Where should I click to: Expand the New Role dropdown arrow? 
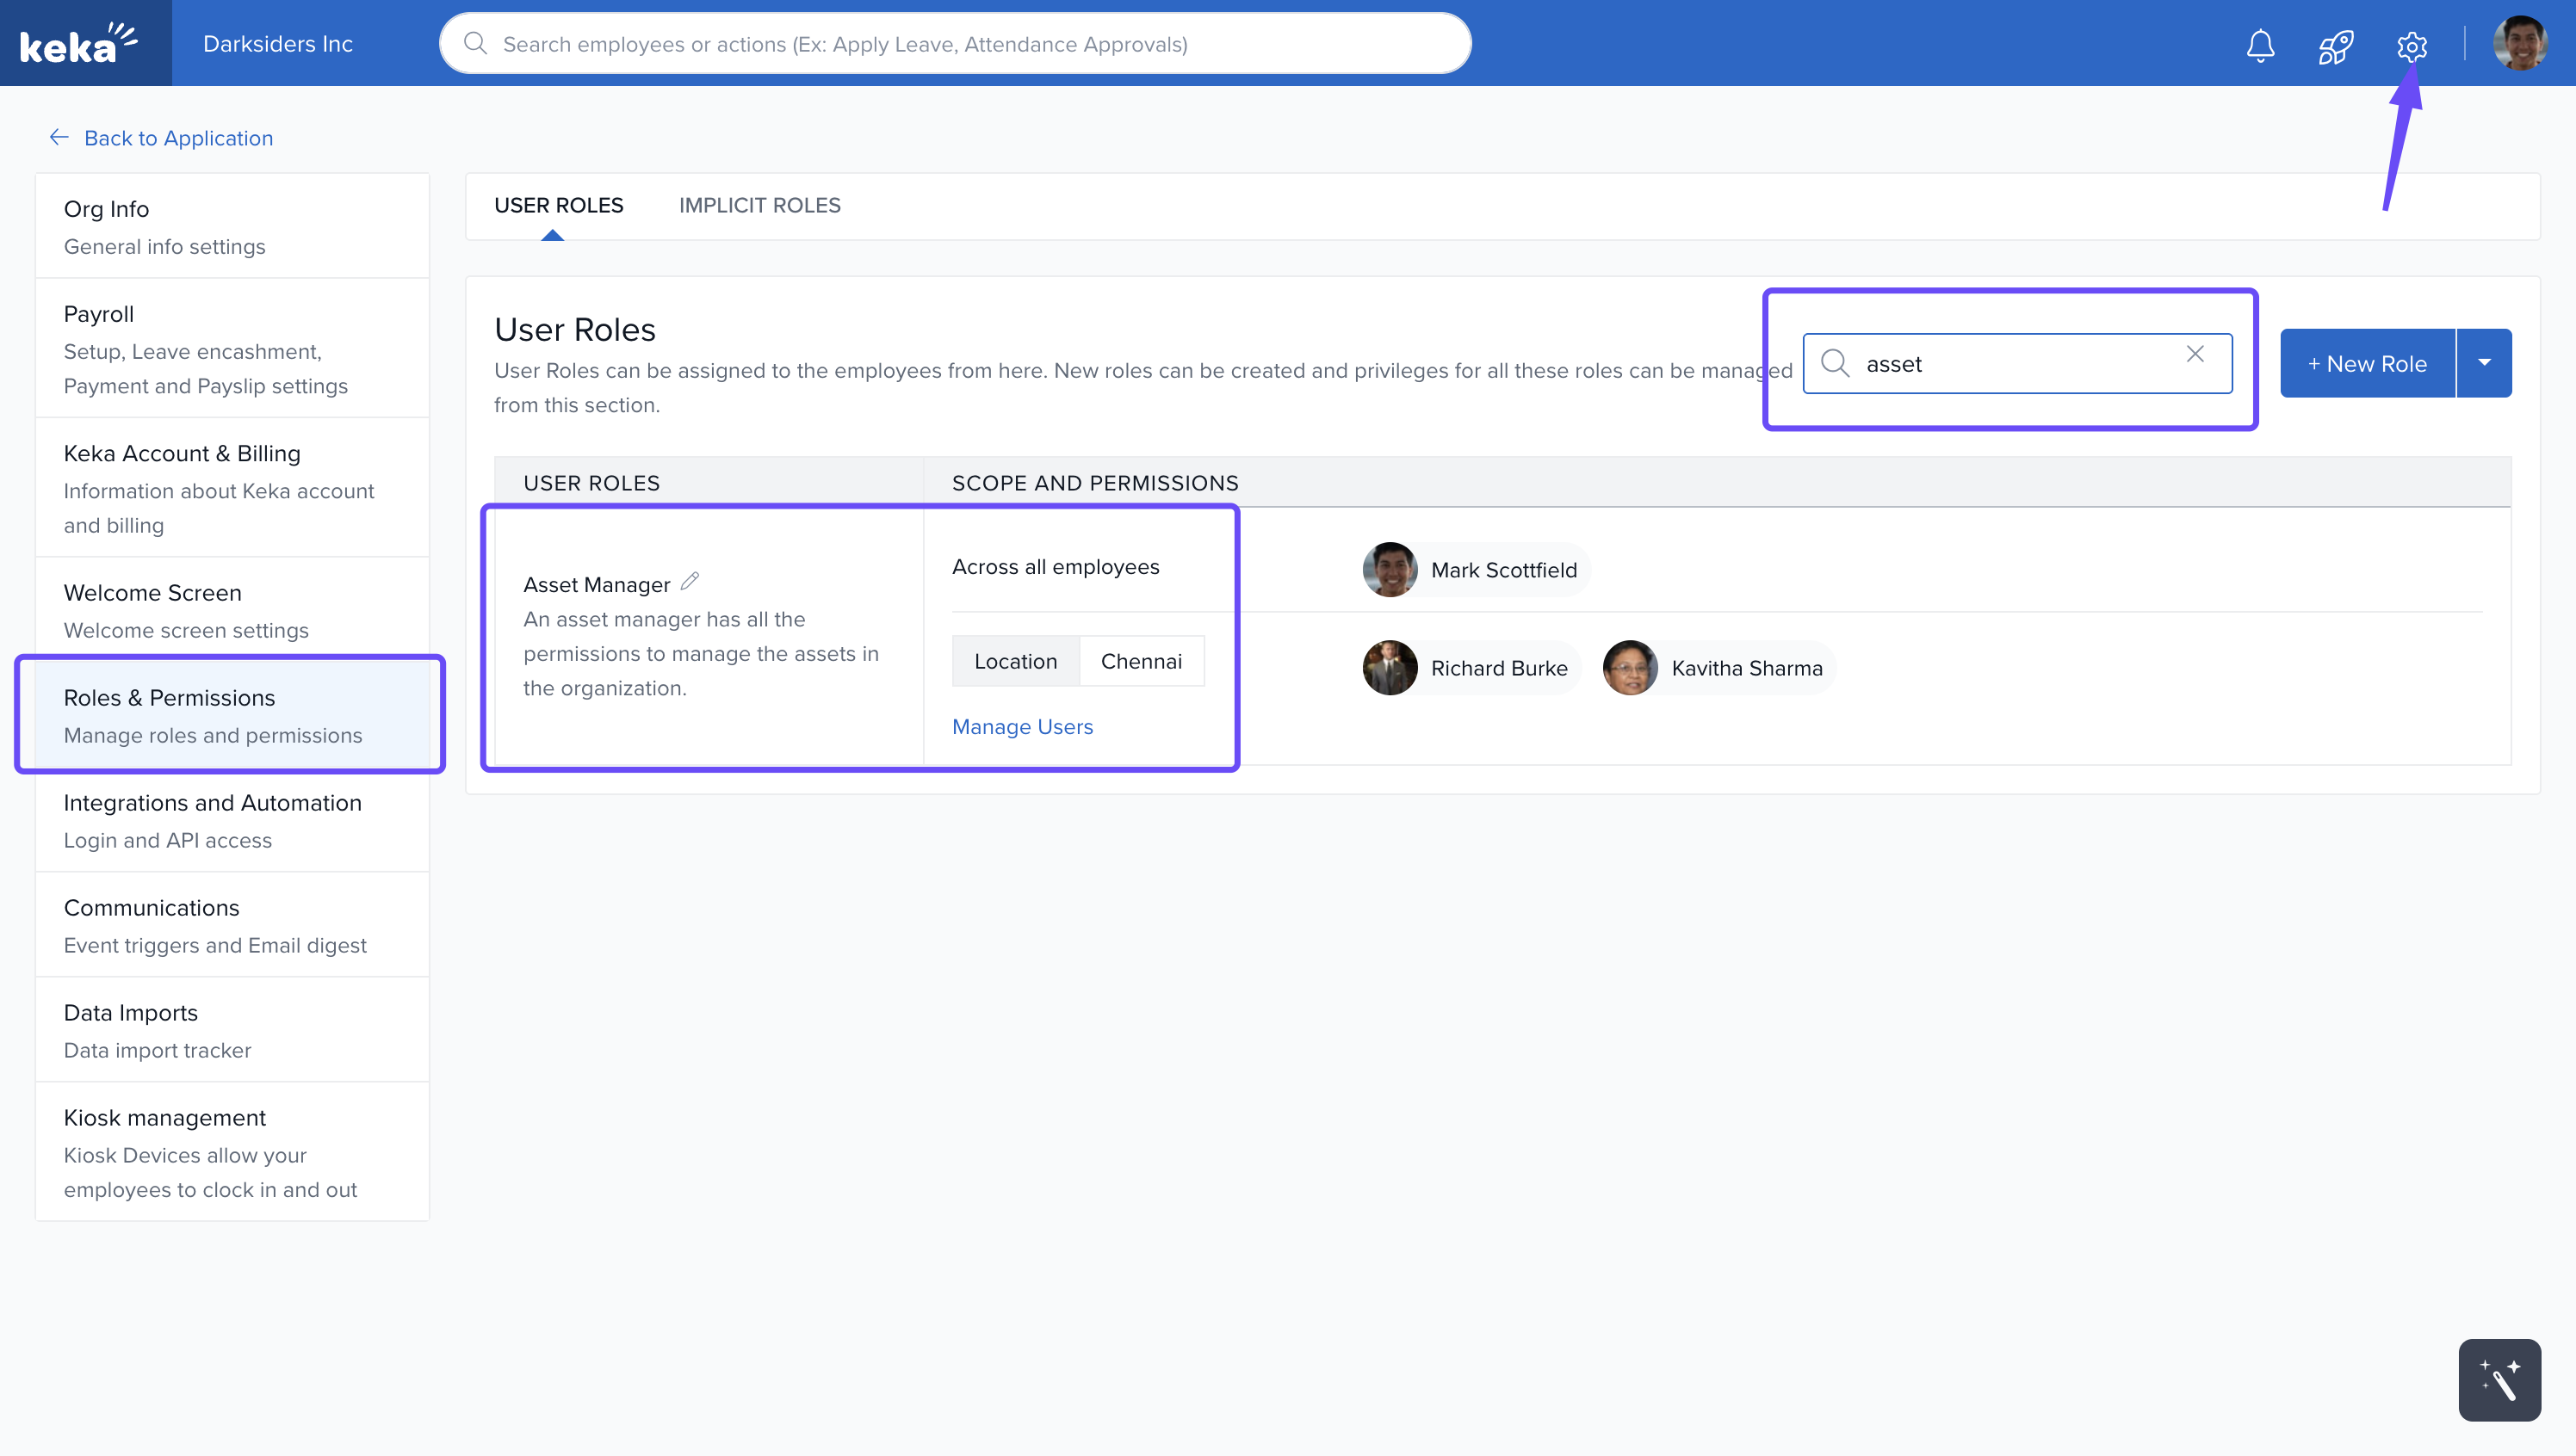(2484, 363)
